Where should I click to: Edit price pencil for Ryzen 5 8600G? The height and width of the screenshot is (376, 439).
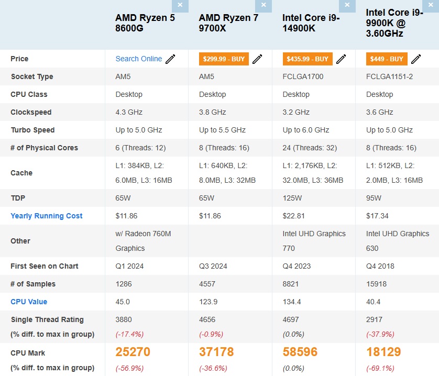click(x=170, y=59)
